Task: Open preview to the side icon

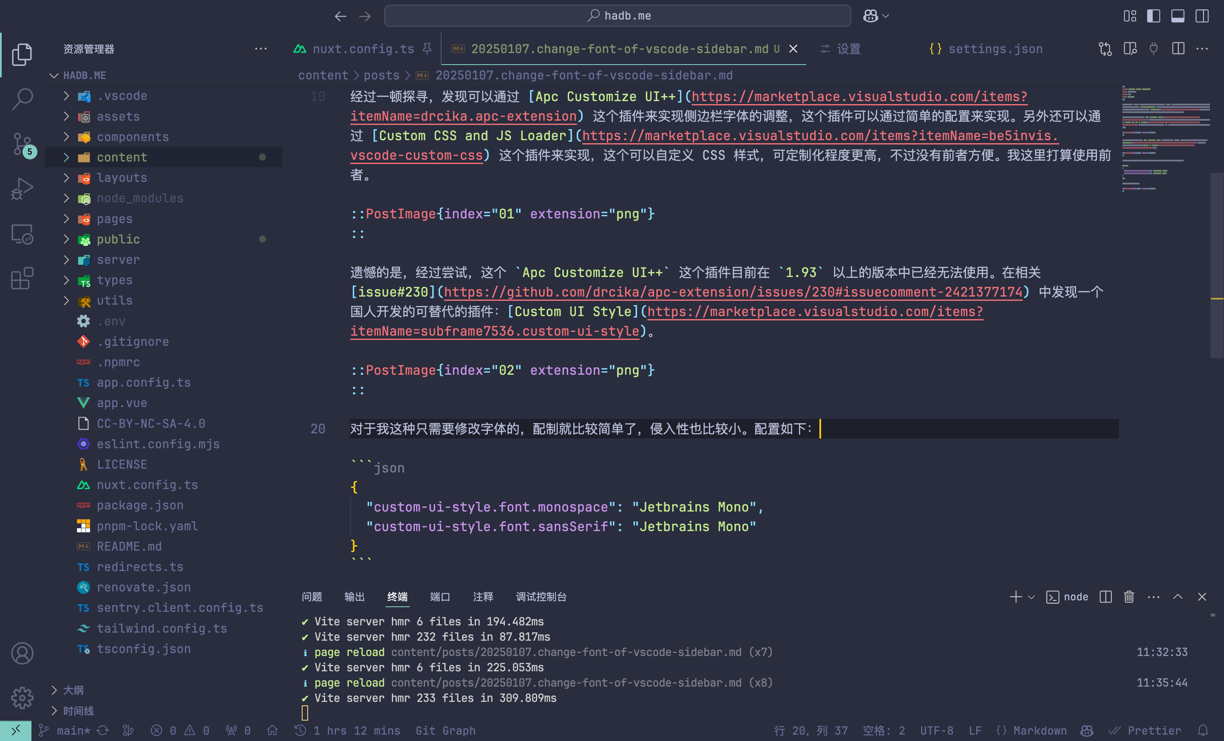Action: point(1130,49)
